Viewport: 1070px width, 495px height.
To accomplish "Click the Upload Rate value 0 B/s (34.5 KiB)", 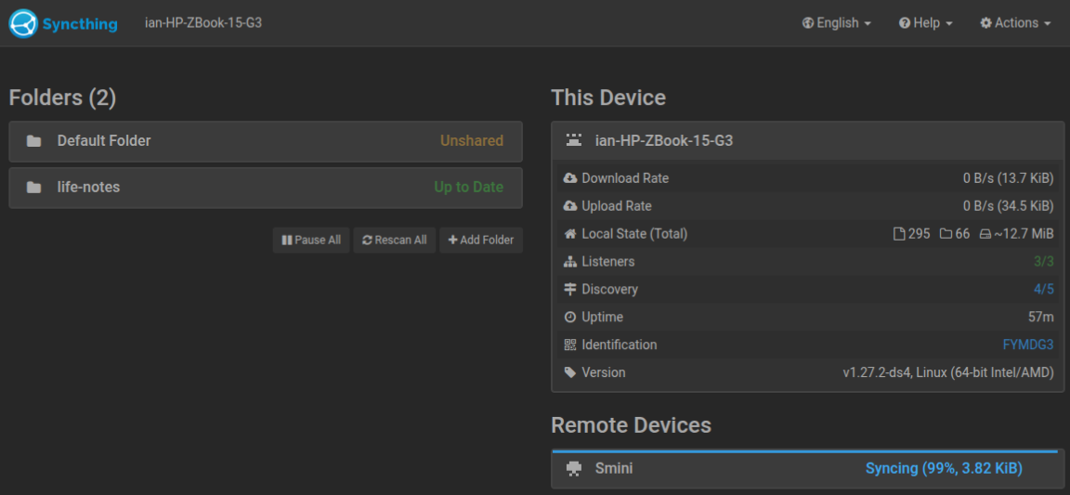I will (x=1009, y=206).
